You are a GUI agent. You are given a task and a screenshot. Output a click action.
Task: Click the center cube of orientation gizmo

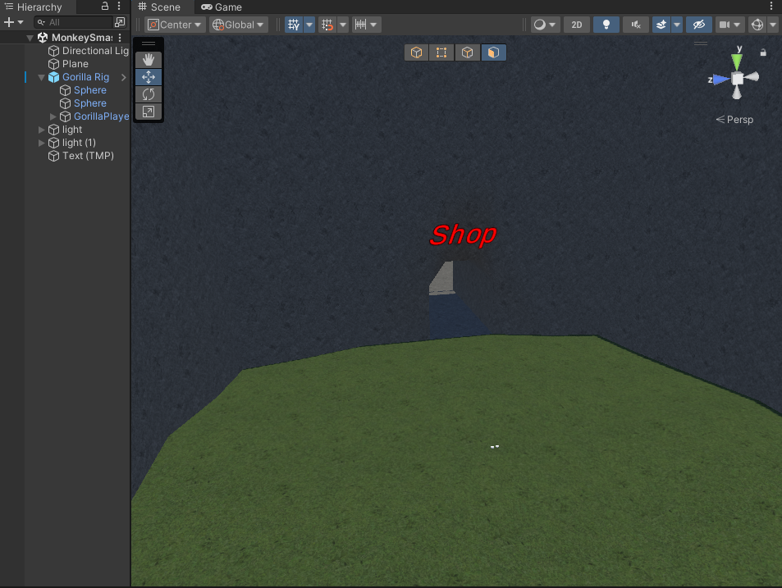[x=737, y=79]
